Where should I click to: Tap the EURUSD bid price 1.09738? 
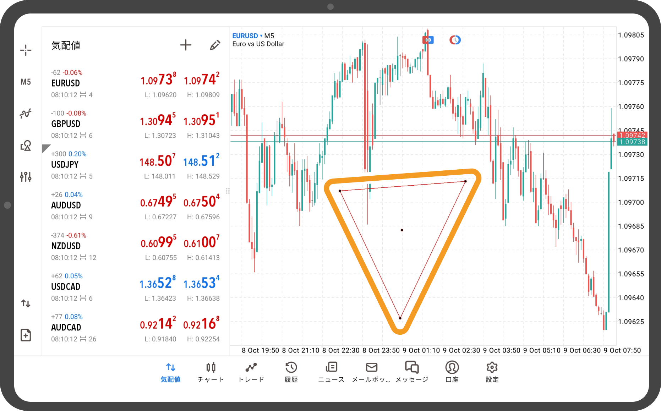pyautogui.click(x=158, y=79)
